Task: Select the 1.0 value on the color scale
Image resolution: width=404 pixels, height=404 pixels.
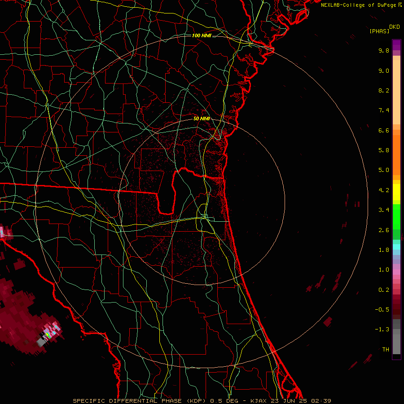Action: [x=384, y=270]
